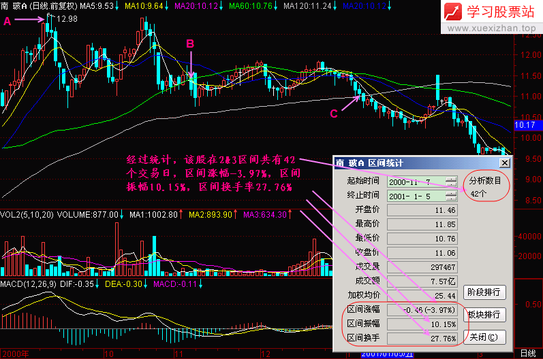Click the 收盘价 value 11.06
Image resolution: width=543 pixels, height=359 pixels.
tap(422, 253)
